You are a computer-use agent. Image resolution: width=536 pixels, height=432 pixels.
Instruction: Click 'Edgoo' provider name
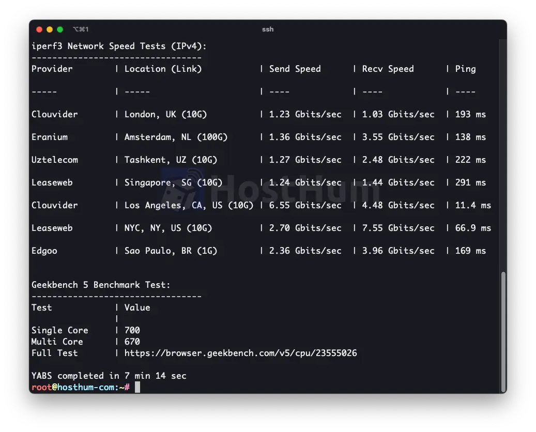click(44, 251)
